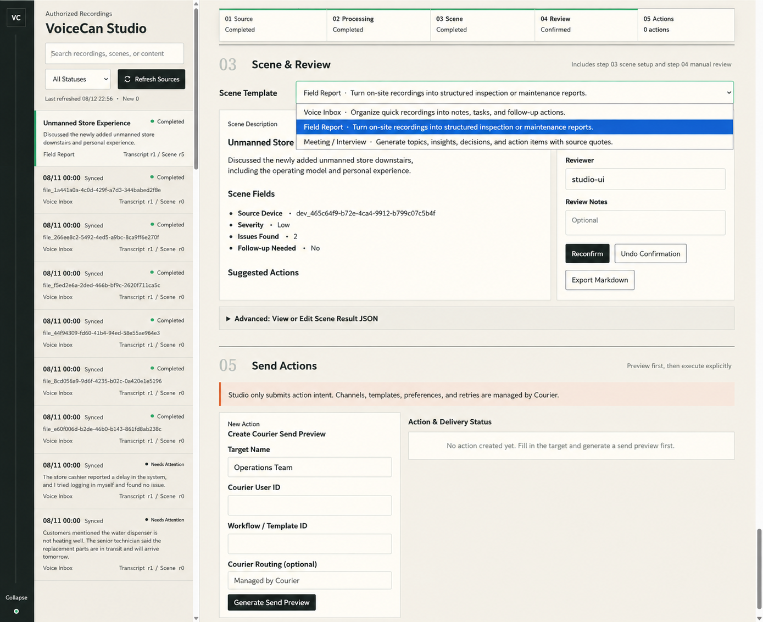Open the store cashier delay recording
This screenshot has height=622, width=763.
click(114, 481)
